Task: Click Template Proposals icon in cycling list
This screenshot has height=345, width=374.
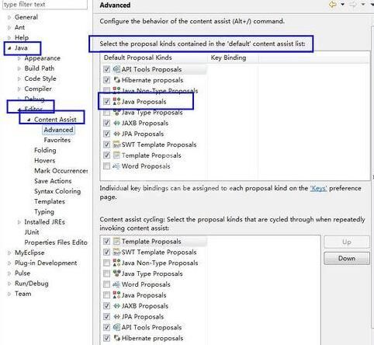Action: (x=116, y=242)
